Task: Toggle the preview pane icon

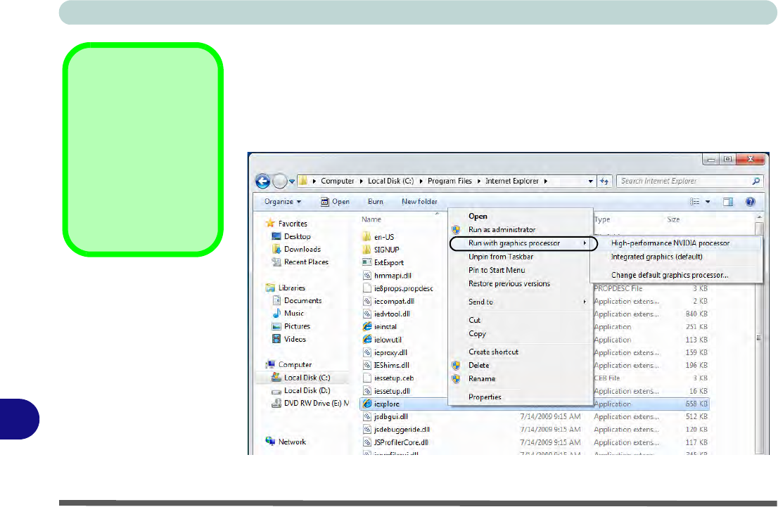Action: click(x=729, y=202)
